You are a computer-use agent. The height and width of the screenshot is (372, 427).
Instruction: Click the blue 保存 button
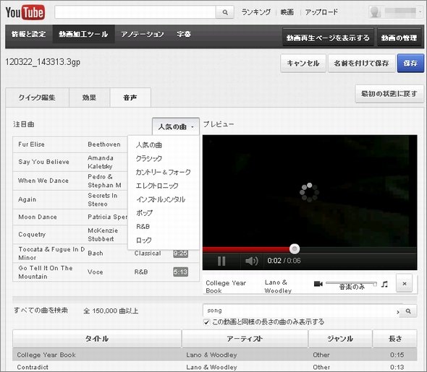[410, 64]
